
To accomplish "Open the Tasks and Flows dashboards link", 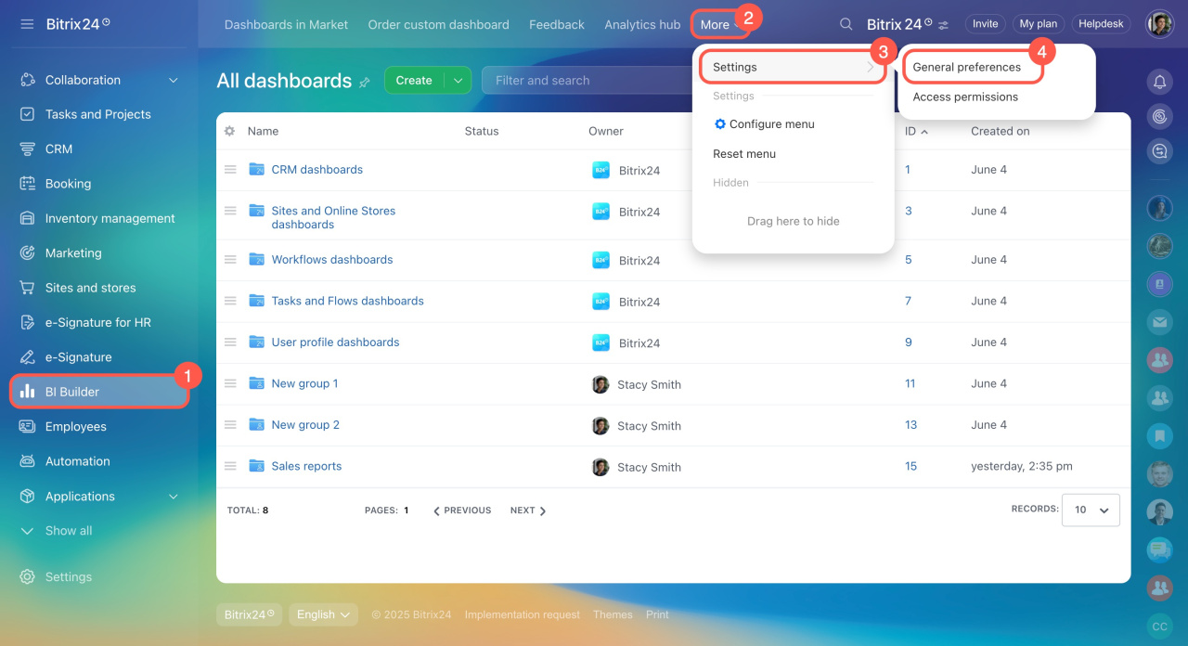I will coord(347,301).
